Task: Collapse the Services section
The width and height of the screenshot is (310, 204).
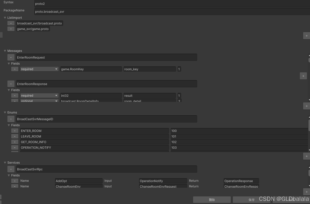Action: (5, 163)
